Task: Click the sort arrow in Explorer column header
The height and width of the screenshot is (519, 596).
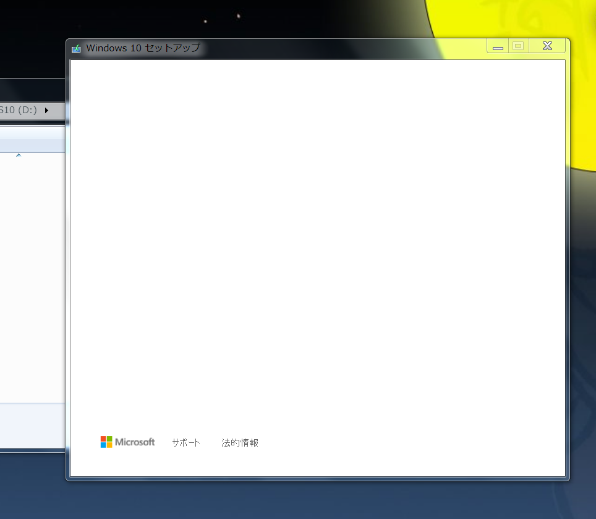Action: [19, 155]
